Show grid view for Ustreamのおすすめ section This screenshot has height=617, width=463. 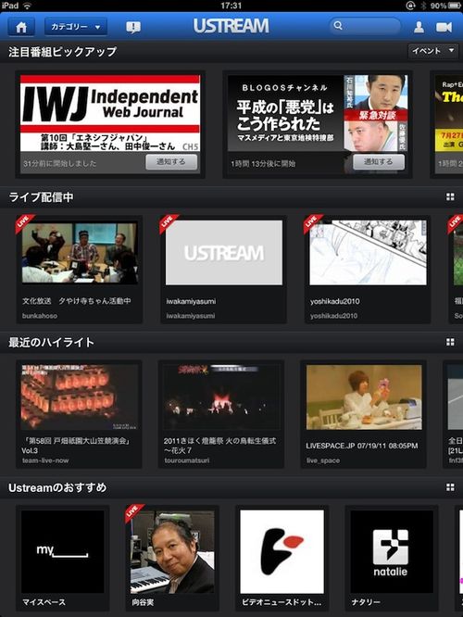(450, 487)
